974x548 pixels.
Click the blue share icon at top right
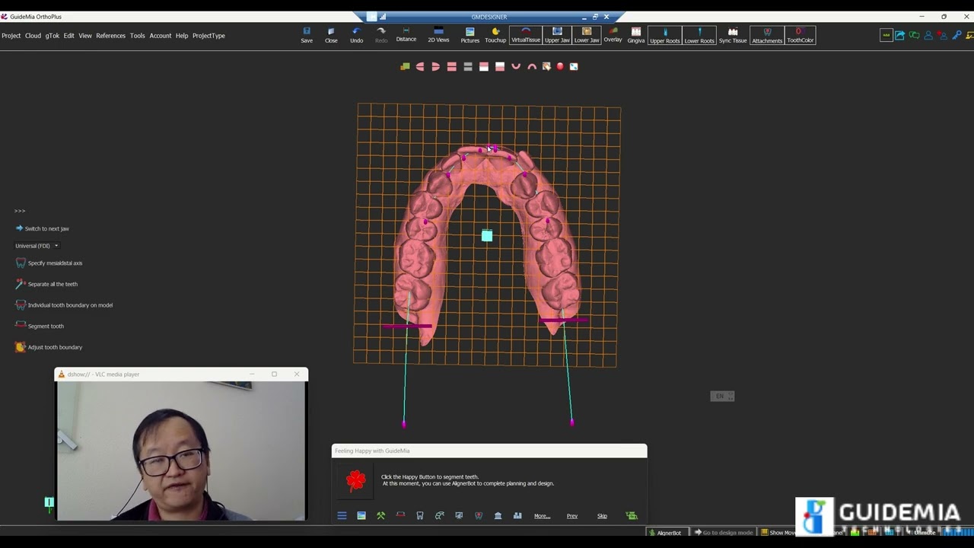point(900,35)
